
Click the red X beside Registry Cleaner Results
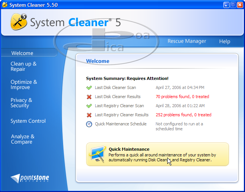click(x=89, y=115)
